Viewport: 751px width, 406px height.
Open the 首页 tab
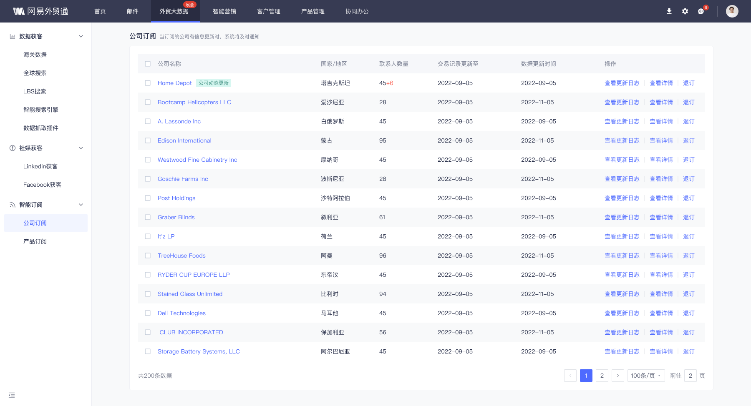pos(100,11)
